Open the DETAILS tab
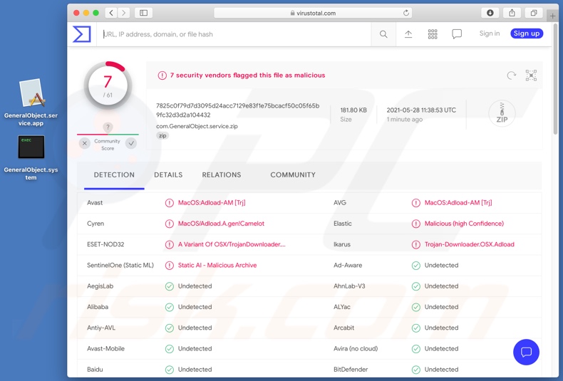The image size is (563, 381). pos(168,174)
